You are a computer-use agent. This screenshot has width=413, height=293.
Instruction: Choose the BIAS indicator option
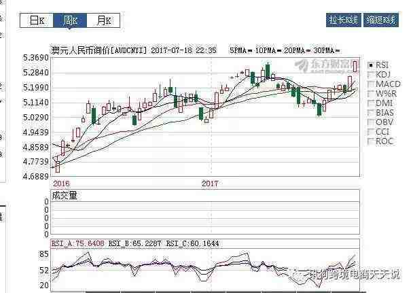[x=371, y=113]
